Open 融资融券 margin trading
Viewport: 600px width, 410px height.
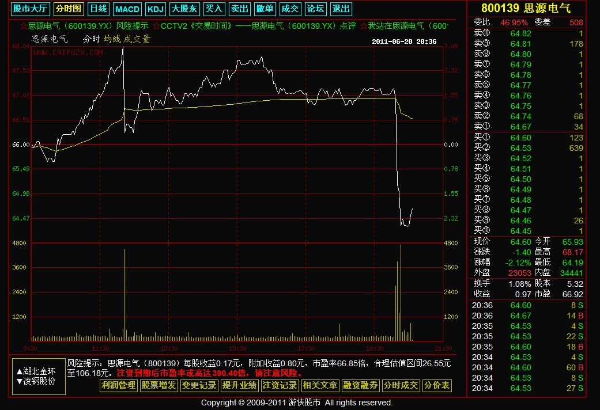click(360, 385)
